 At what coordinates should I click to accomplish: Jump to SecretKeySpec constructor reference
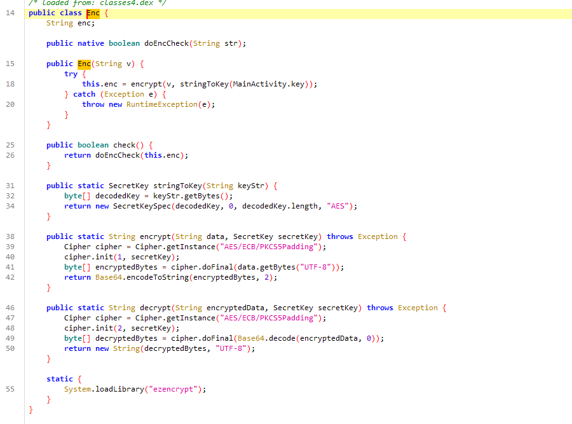tap(137, 206)
